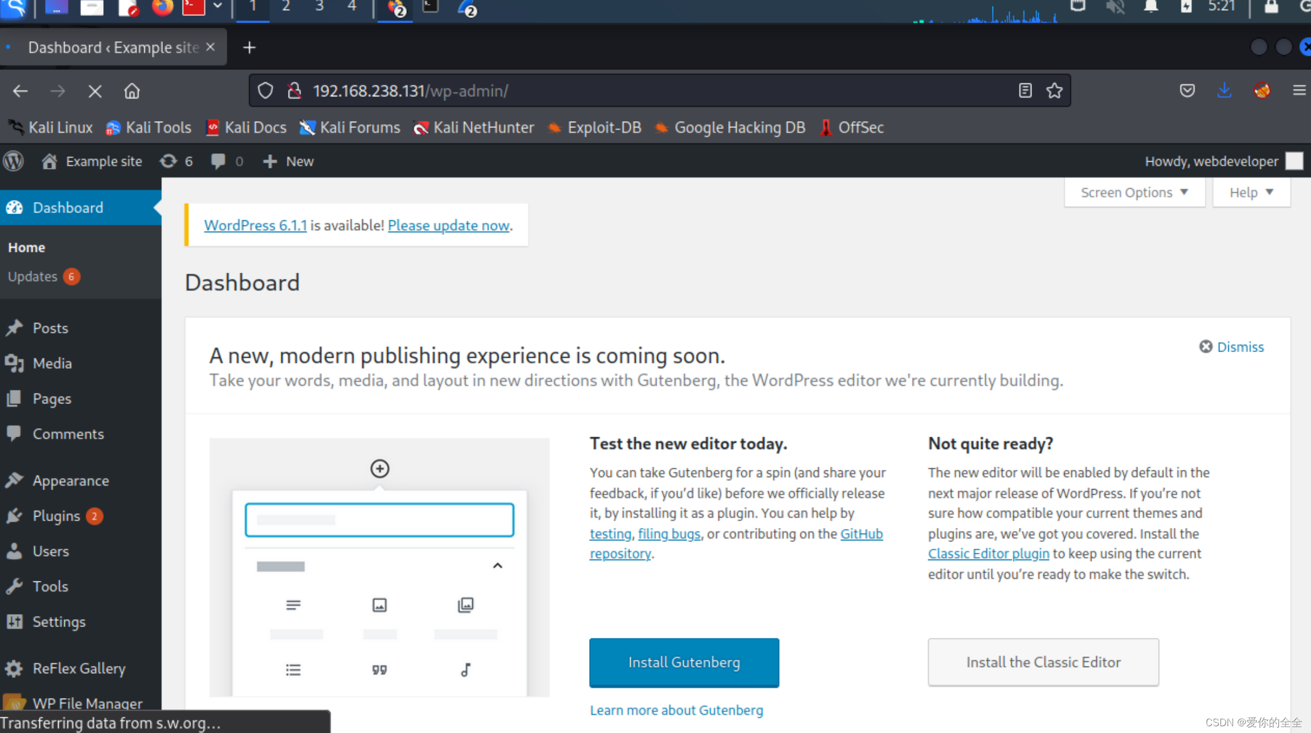Expand the Screen Options dropdown
Image resolution: width=1311 pixels, height=733 pixels.
[1134, 193]
